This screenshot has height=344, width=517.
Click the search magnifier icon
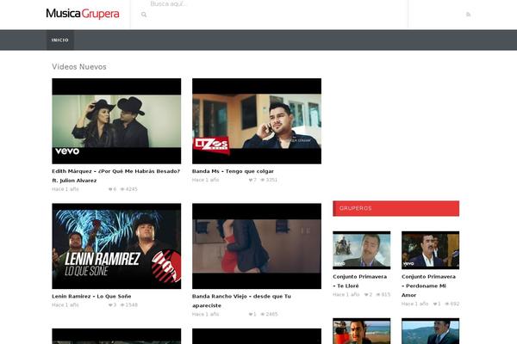coord(144,15)
